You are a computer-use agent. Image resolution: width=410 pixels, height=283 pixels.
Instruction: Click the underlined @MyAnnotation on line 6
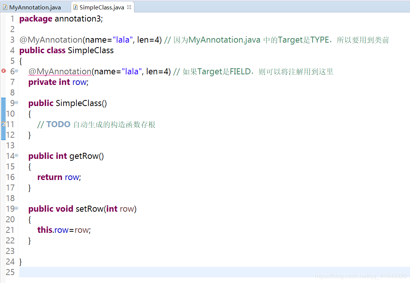pyautogui.click(x=60, y=72)
